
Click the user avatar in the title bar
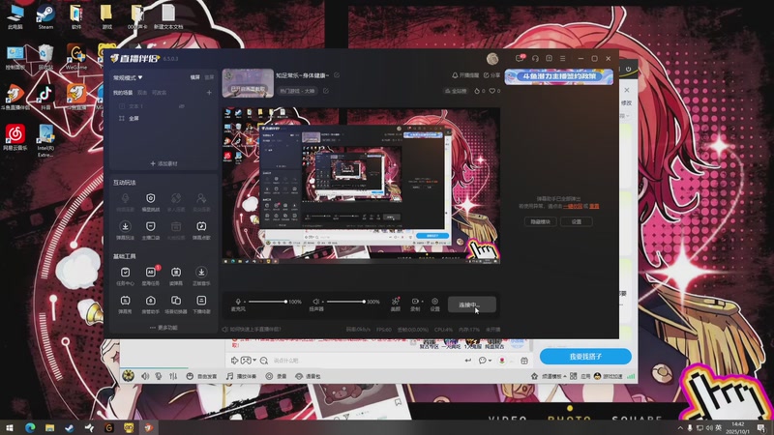492,59
